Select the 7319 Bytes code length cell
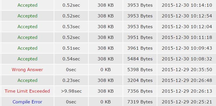216x106 pixels. 140,102
